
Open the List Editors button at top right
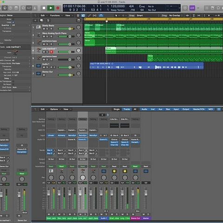tap(207, 8)
